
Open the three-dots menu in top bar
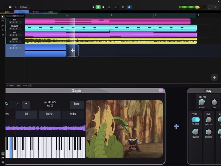pyautogui.click(x=4, y=7)
